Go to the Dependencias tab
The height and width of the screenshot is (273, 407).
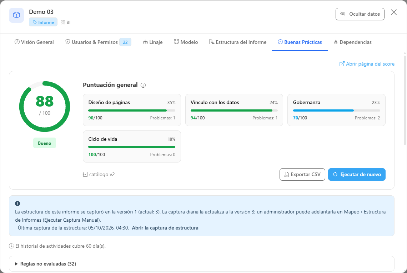click(352, 42)
